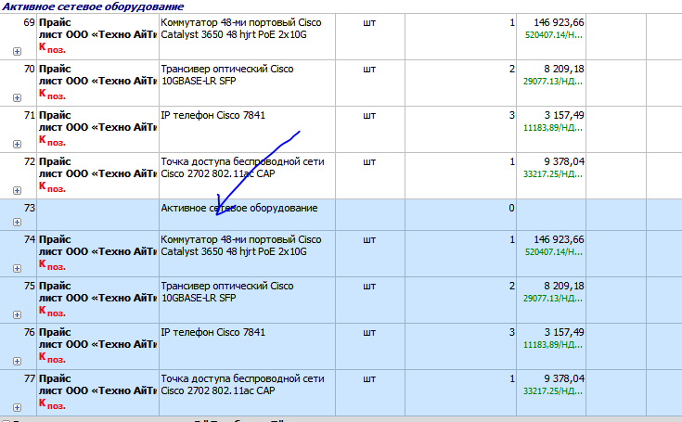The image size is (682, 422).
Task: Click the 'Активное сетевое оборудование' section header
Action: [x=93, y=6]
